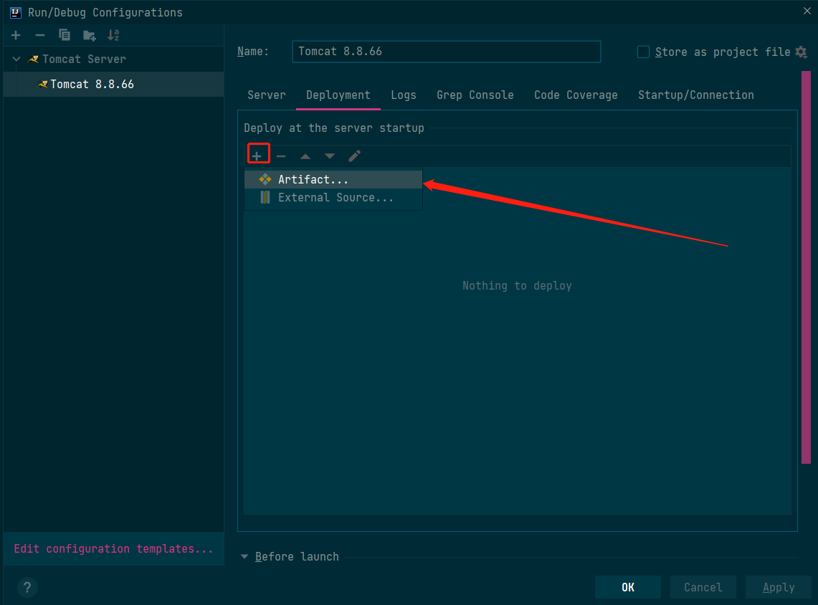The width and height of the screenshot is (818, 605).
Task: Click the pink vertical scrollbar on the right
Action: coord(806,267)
